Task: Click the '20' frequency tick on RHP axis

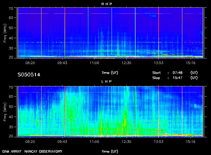Action: (11, 57)
